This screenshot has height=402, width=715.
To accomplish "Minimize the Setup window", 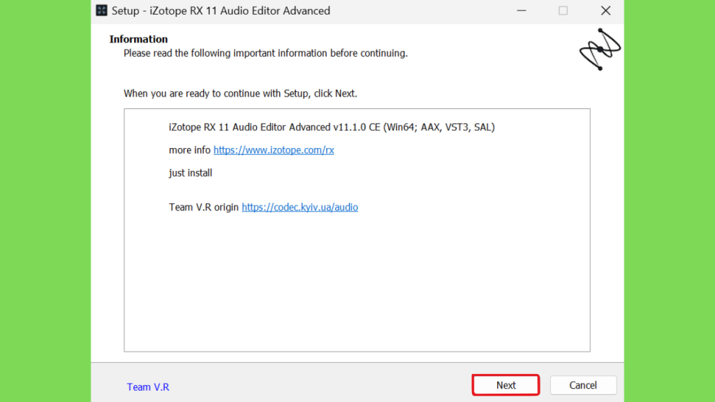I will click(x=521, y=10).
